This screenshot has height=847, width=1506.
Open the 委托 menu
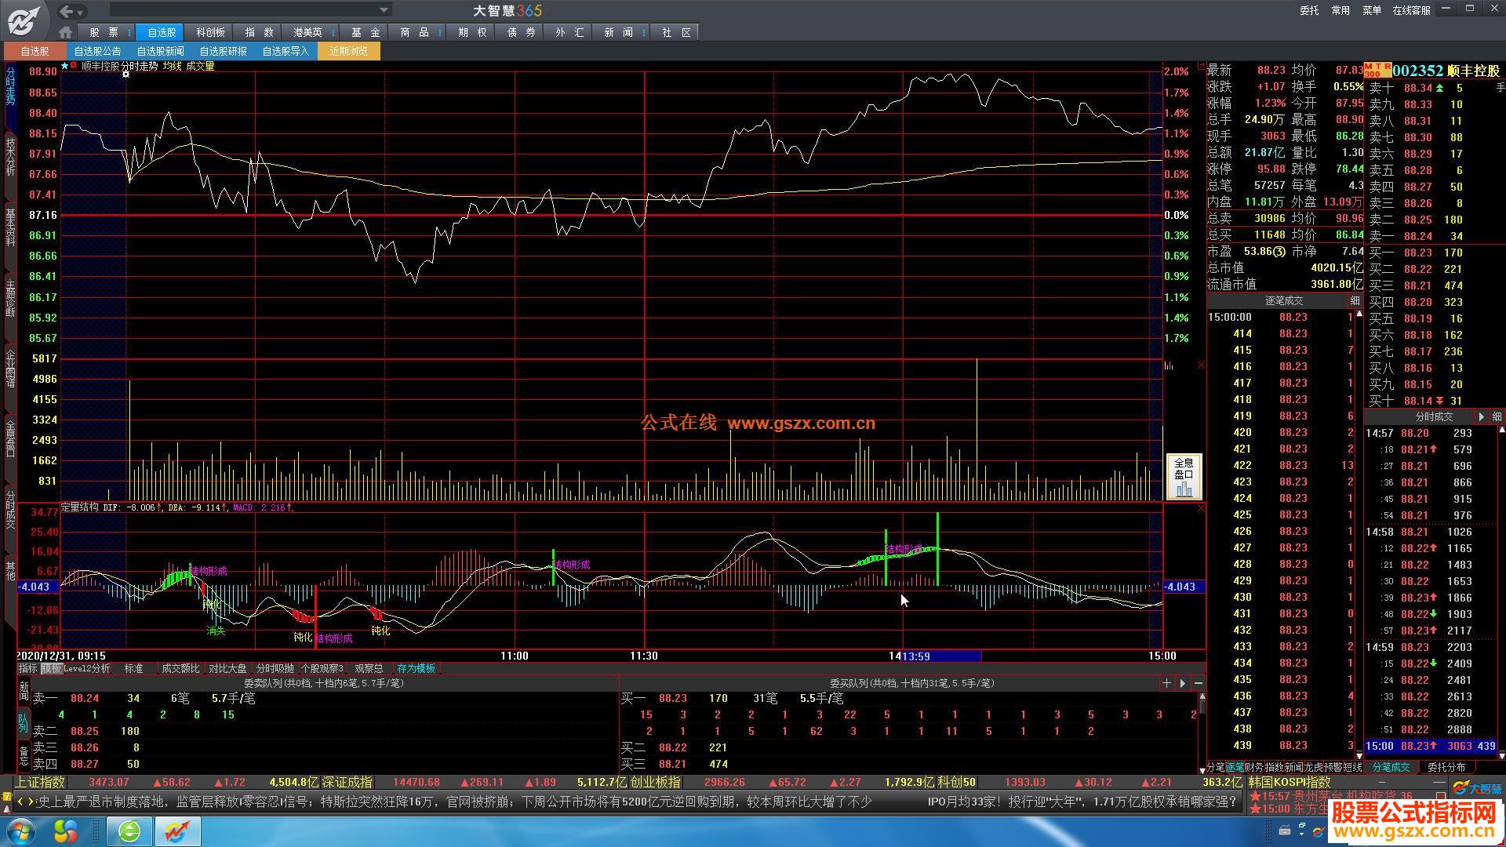1309,10
